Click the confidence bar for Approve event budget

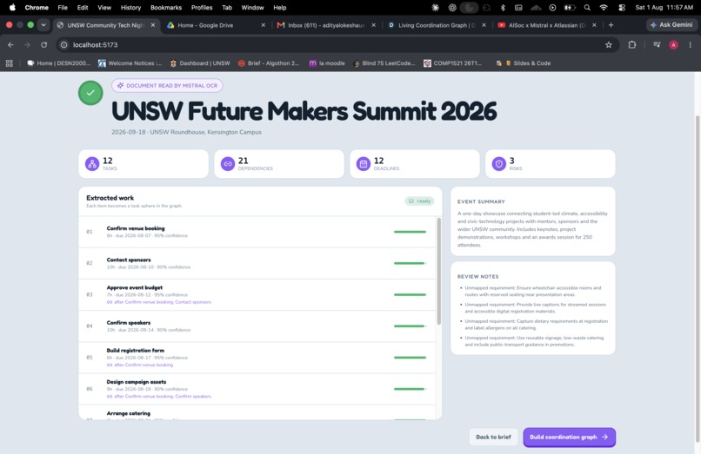pos(410,294)
